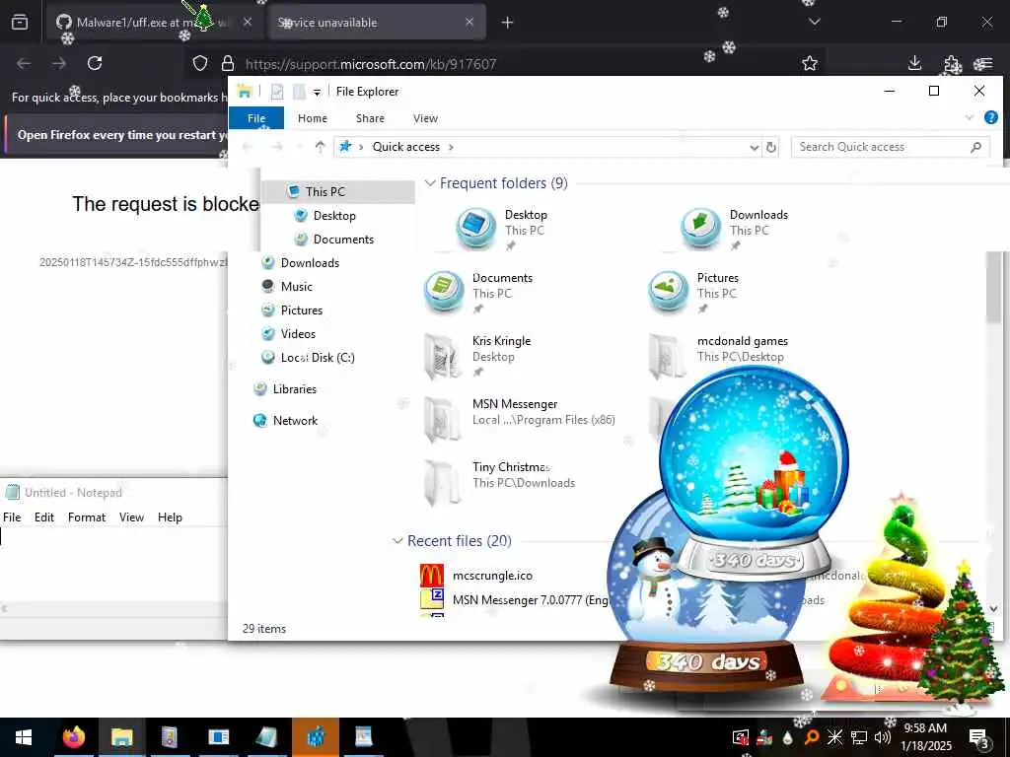Open the File tab in File Explorer
This screenshot has height=757, width=1010.
(x=256, y=118)
